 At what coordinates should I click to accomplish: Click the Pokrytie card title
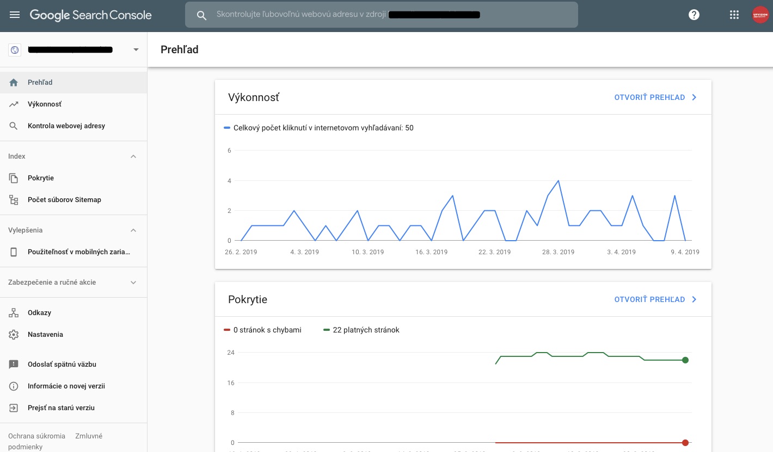coord(248,300)
